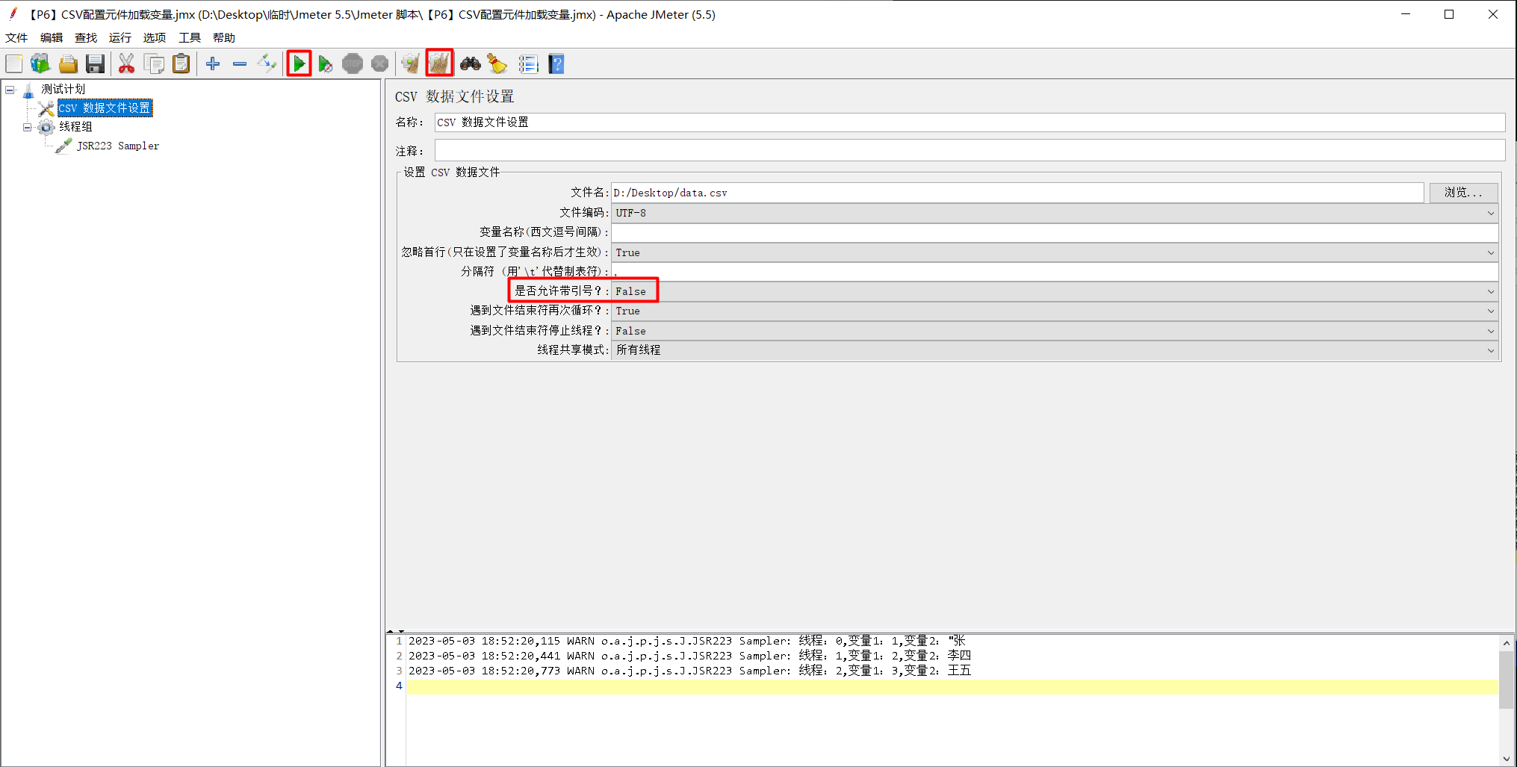
Task: Clear all results with broom icon
Action: [x=439, y=64]
